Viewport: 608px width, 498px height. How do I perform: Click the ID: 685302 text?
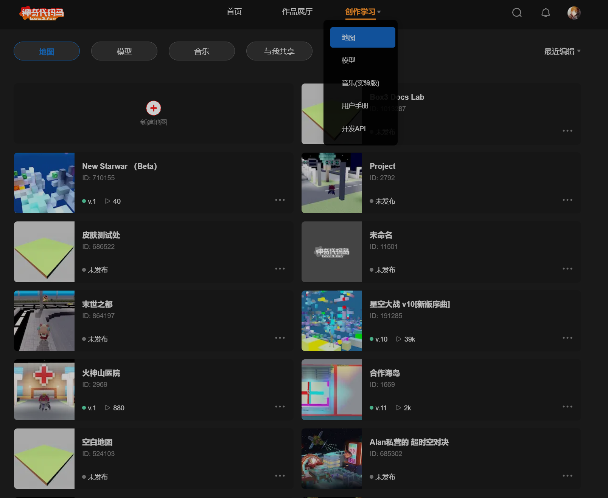pos(386,454)
